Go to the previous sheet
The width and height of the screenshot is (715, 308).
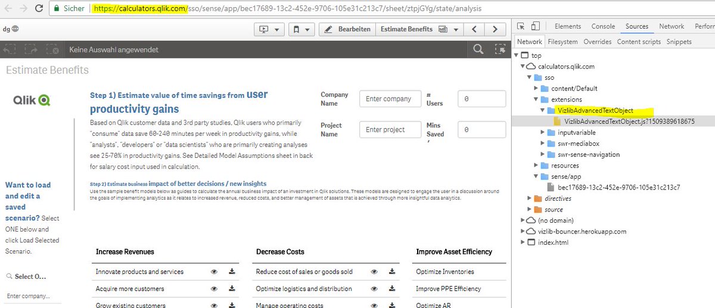pyautogui.click(x=474, y=29)
